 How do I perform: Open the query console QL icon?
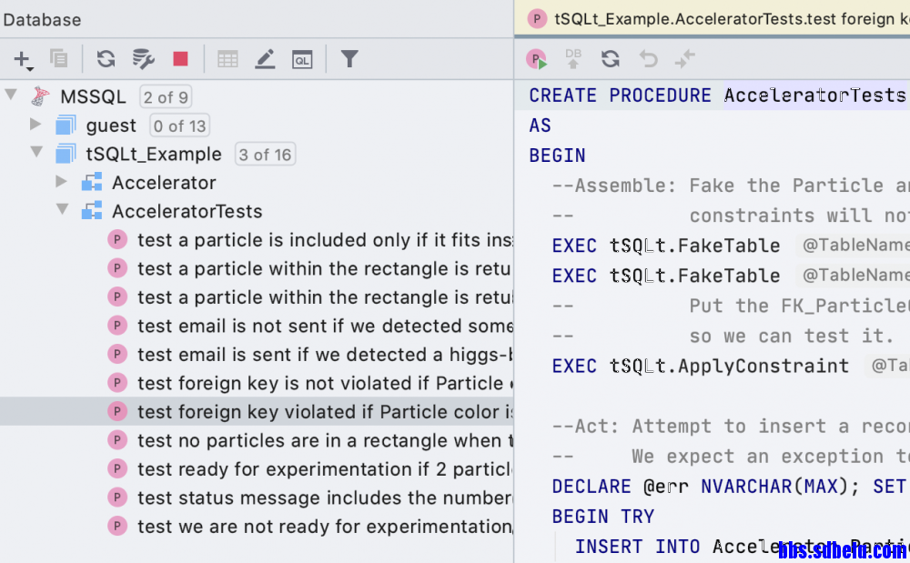(x=302, y=59)
